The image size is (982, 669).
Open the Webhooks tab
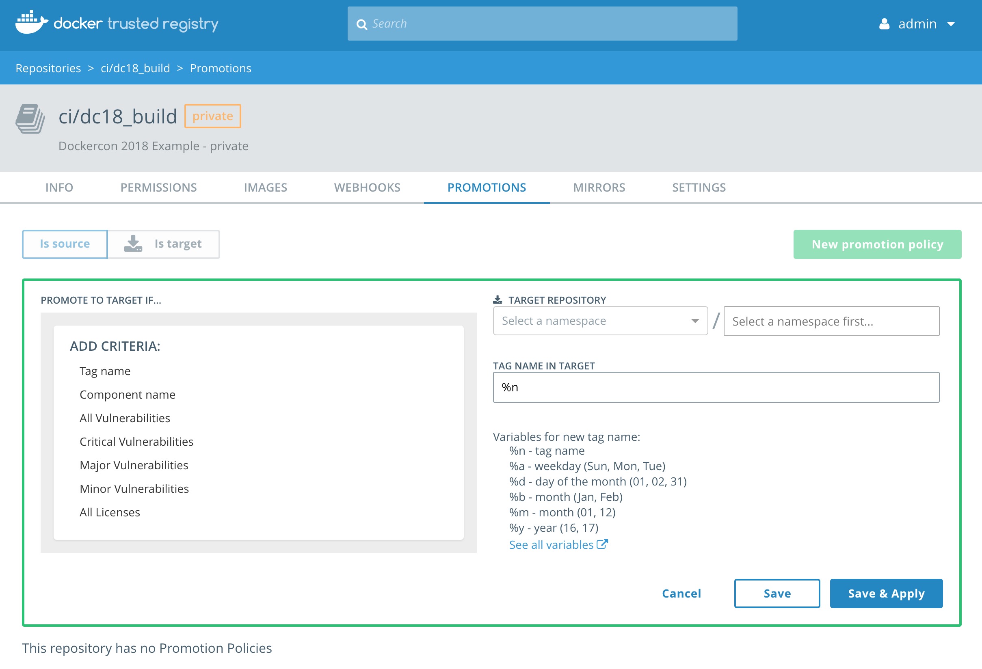[x=367, y=188]
